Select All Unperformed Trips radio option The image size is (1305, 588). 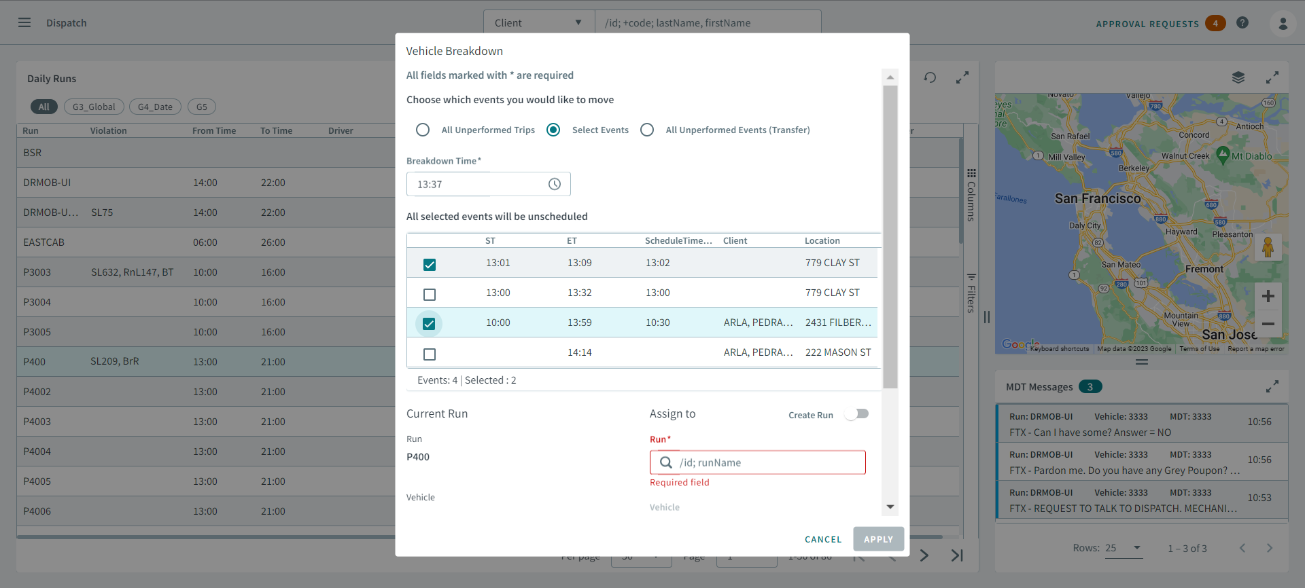tap(423, 130)
